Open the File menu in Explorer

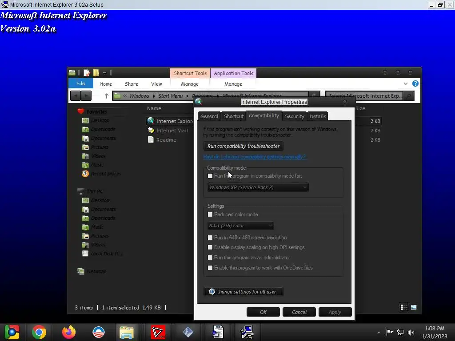click(81, 83)
